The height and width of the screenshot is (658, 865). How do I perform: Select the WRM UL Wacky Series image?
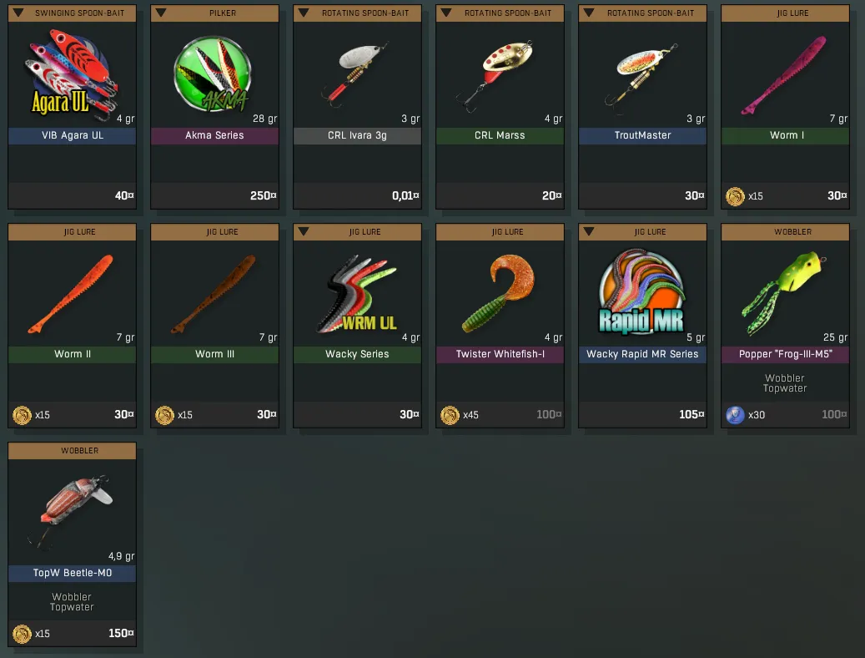(x=357, y=294)
